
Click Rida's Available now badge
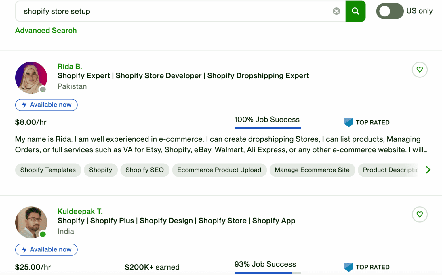(46, 105)
